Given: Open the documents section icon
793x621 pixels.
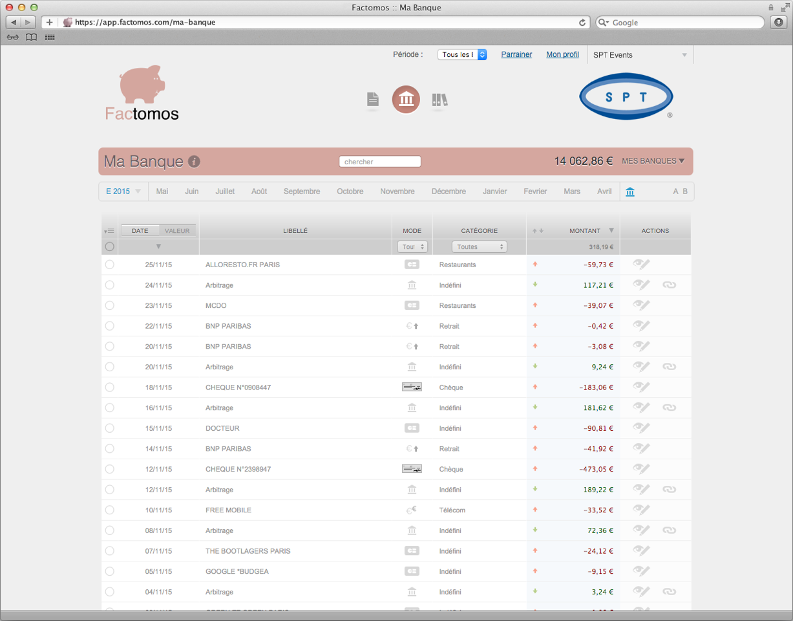Looking at the screenshot, I should tap(373, 100).
